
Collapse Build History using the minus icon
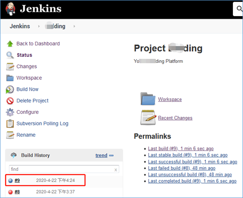tap(111, 155)
